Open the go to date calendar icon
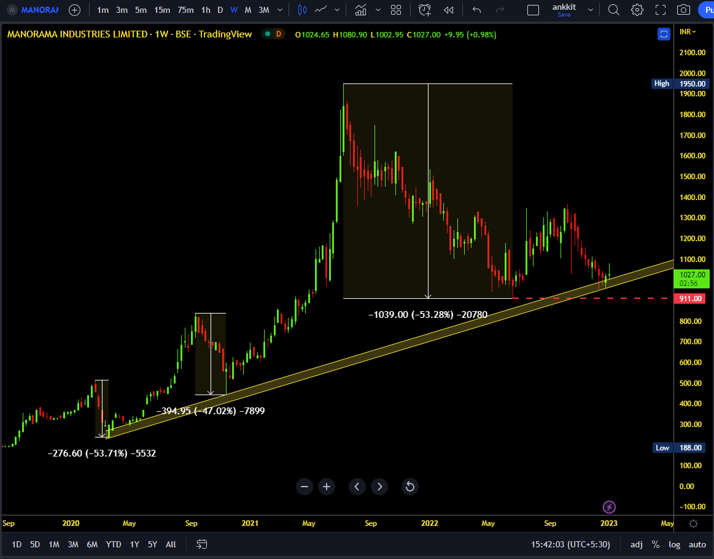This screenshot has height=559, width=714. tap(202, 544)
